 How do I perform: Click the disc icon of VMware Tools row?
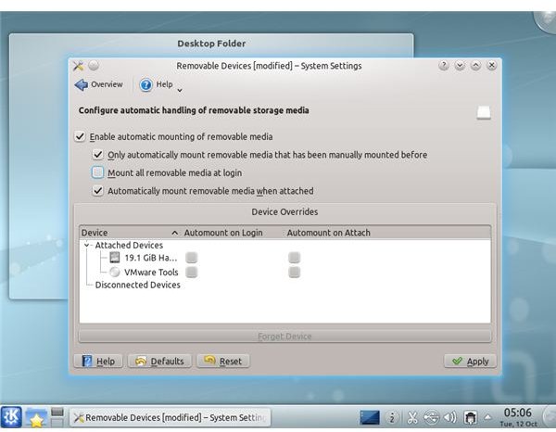[115, 272]
